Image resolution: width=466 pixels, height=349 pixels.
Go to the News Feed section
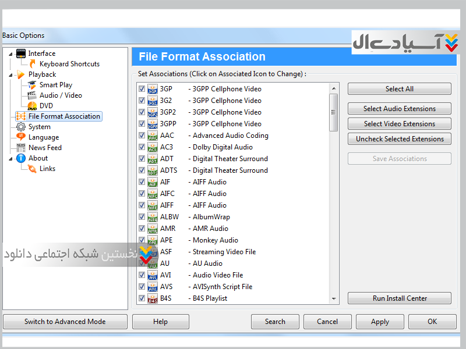[45, 148]
